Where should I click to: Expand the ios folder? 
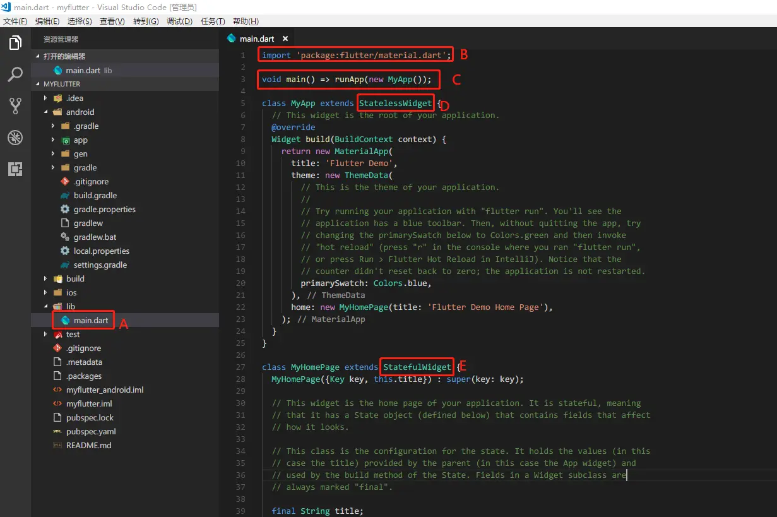pyautogui.click(x=45, y=292)
